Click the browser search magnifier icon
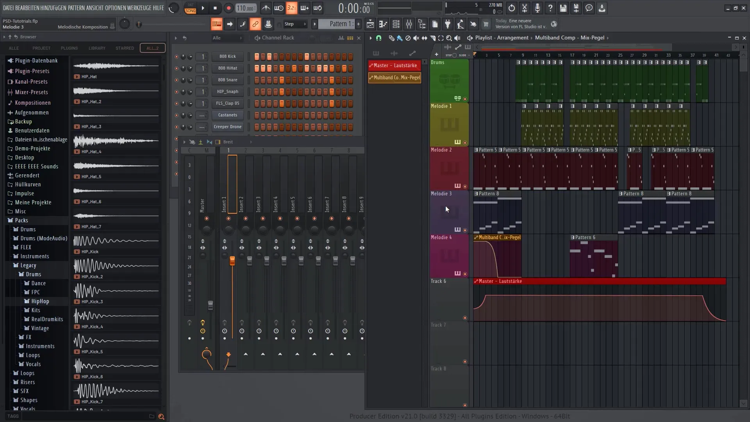 point(161,417)
